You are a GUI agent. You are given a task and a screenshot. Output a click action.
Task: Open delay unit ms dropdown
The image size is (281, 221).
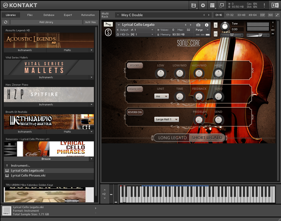click(x=162, y=96)
